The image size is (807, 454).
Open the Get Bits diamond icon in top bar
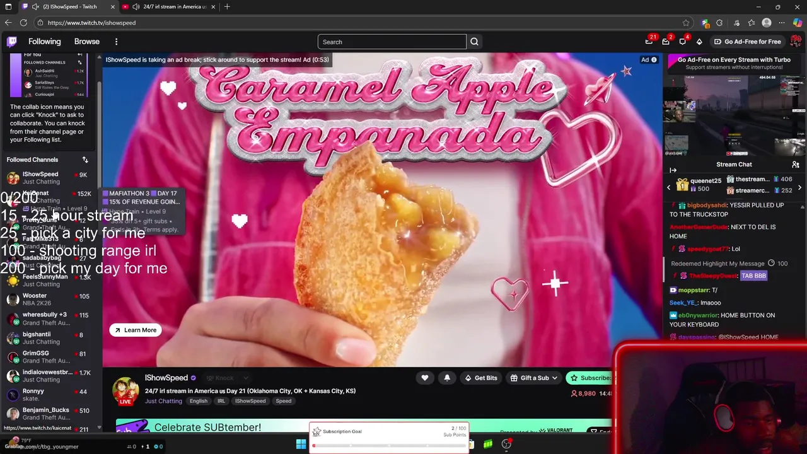click(699, 42)
